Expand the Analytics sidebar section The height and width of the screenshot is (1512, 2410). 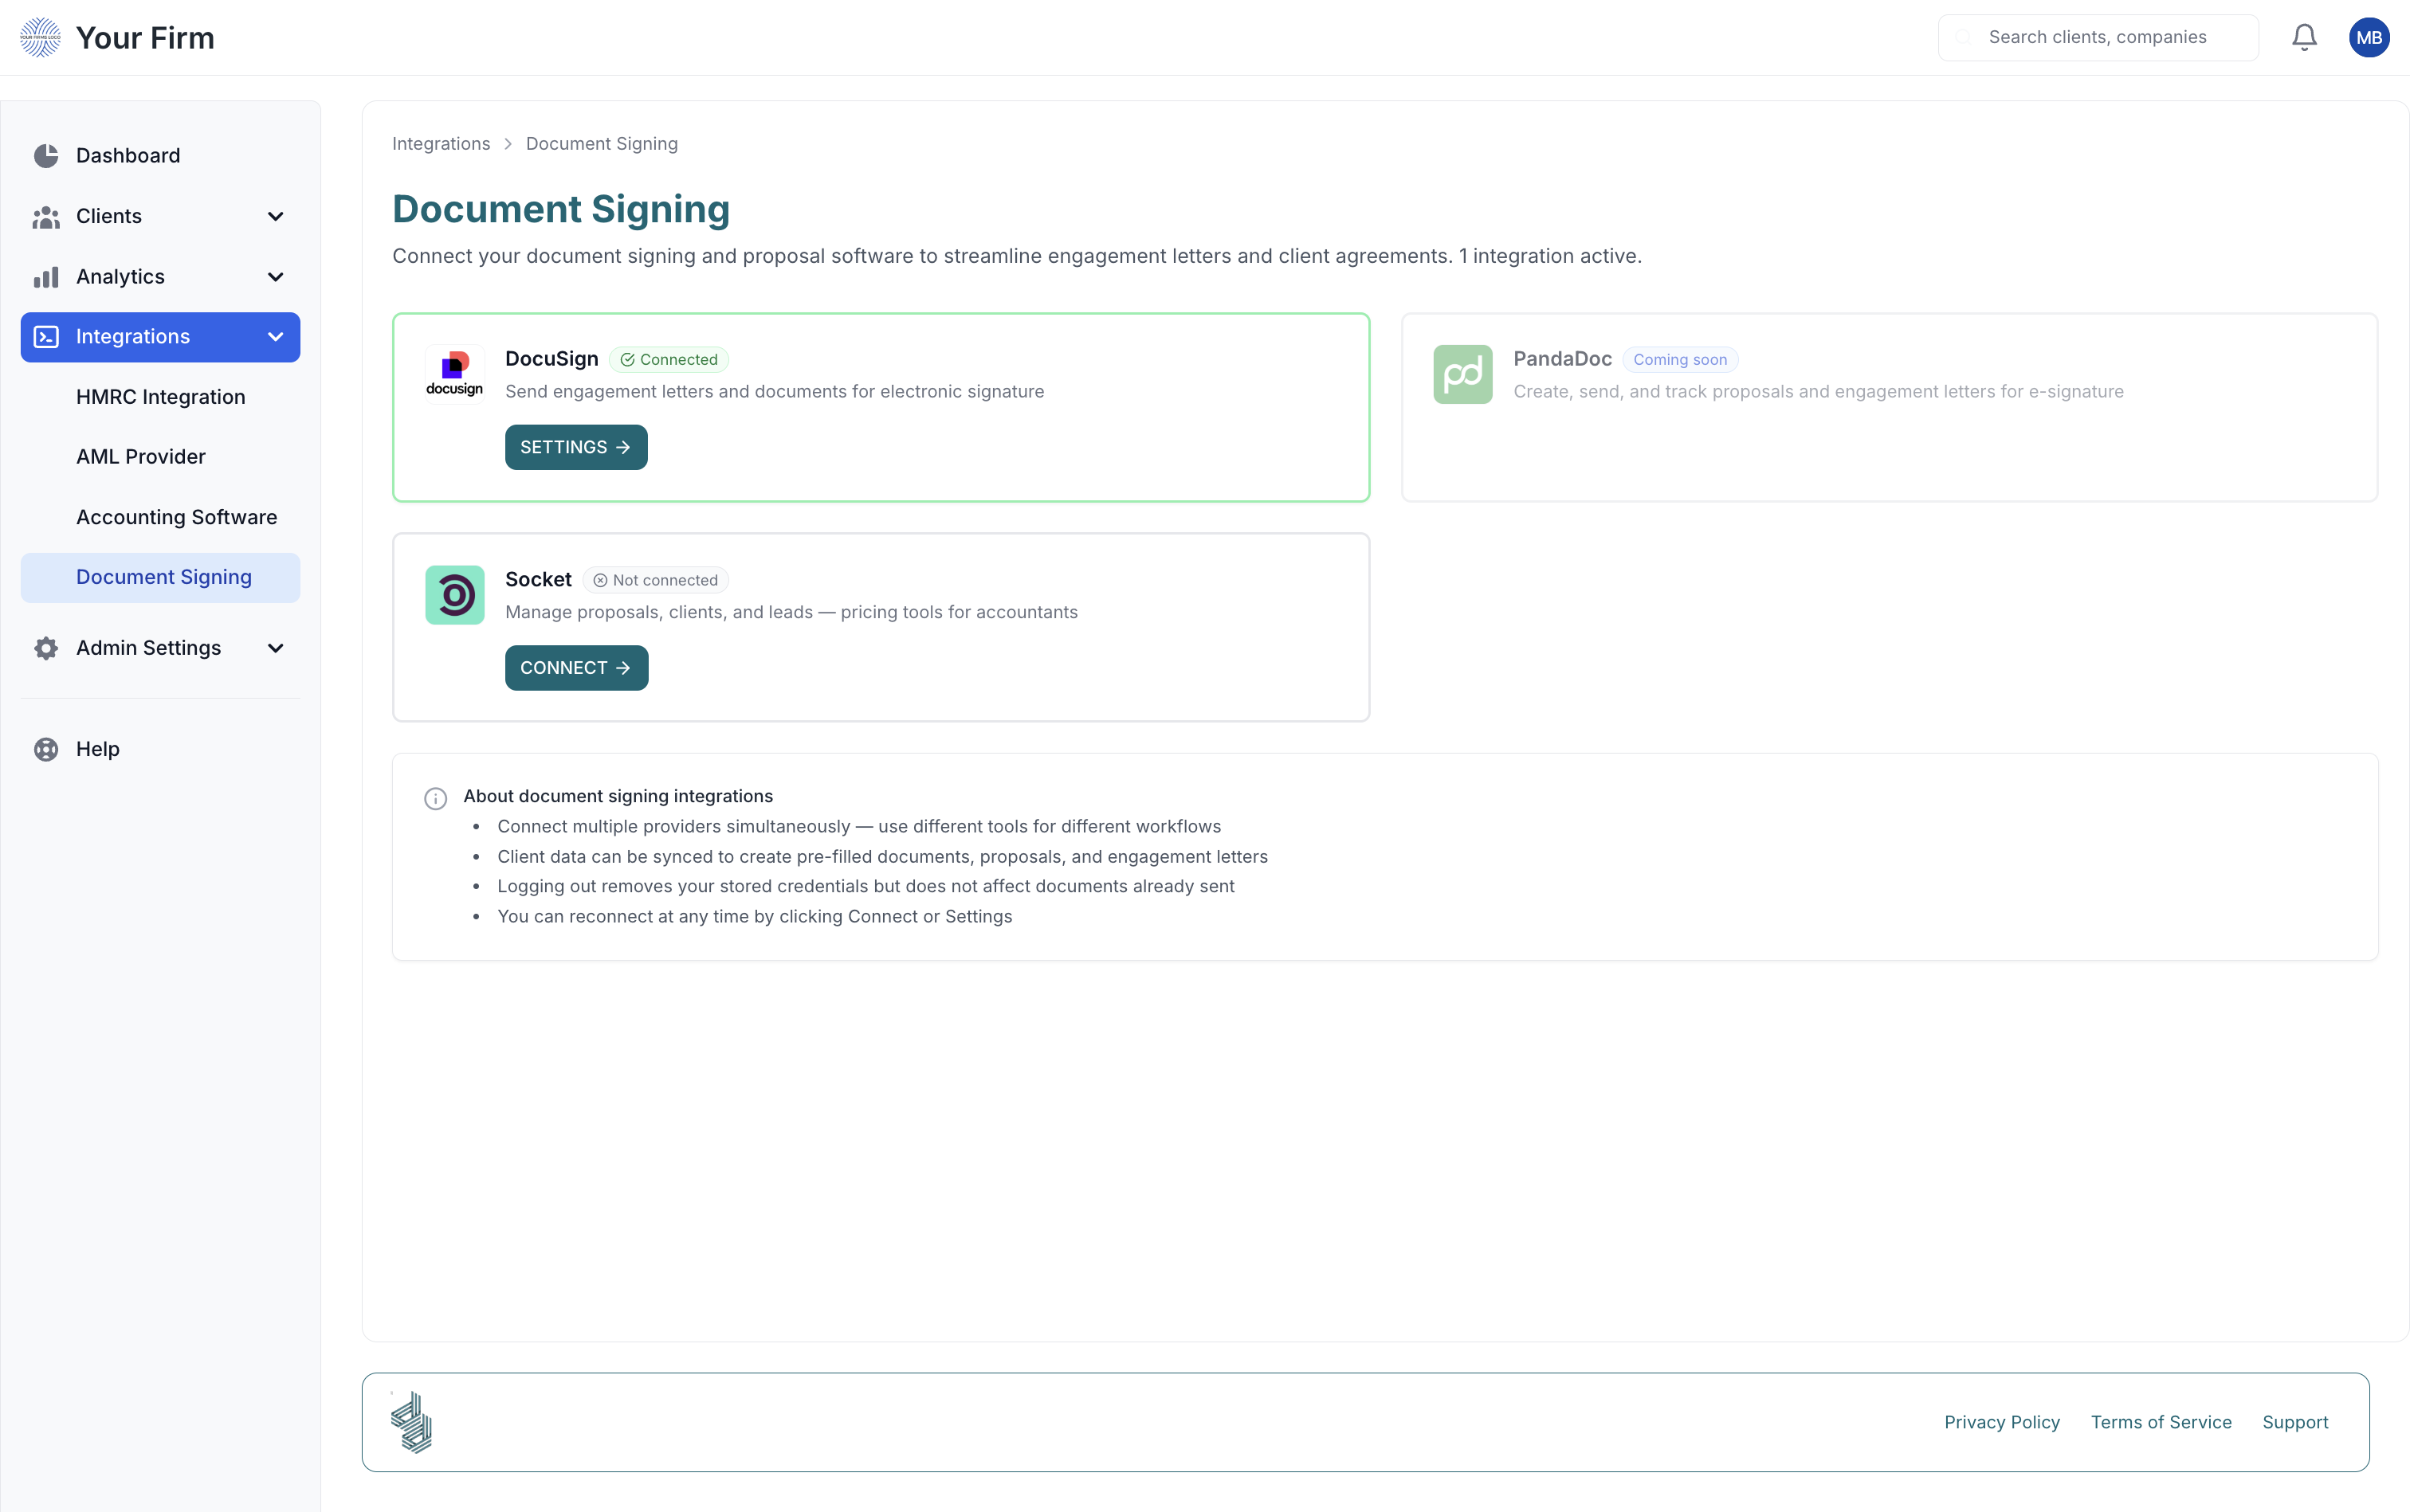tap(275, 277)
